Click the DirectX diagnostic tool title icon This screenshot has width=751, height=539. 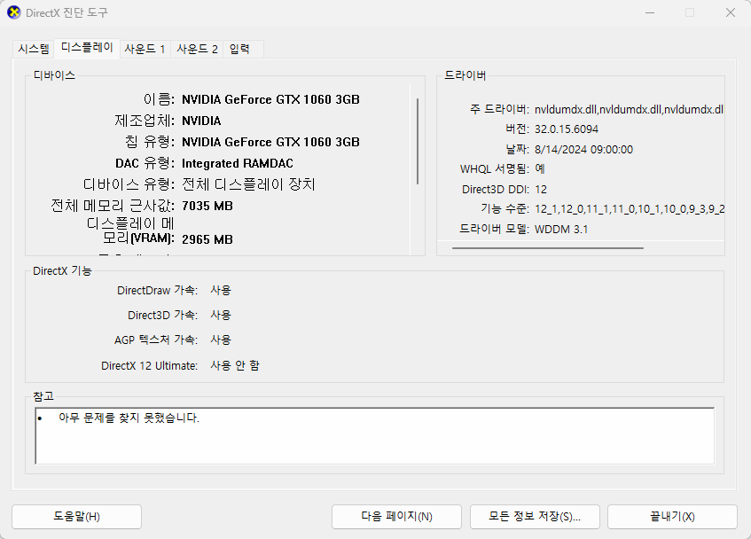pyautogui.click(x=14, y=12)
